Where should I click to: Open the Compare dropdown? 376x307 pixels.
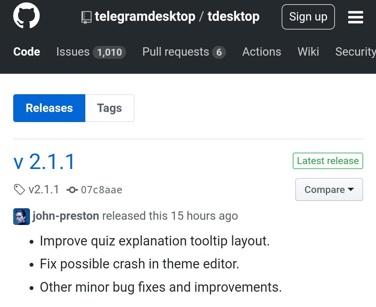[x=329, y=189]
